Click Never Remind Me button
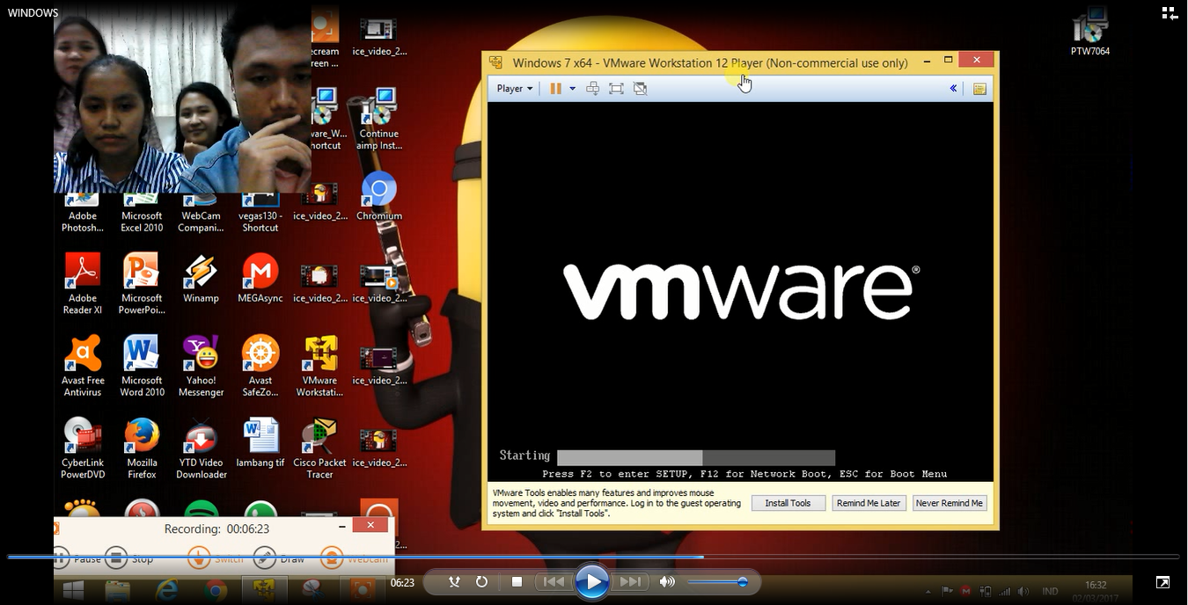Screen dimensions: 1188x605 point(950,503)
